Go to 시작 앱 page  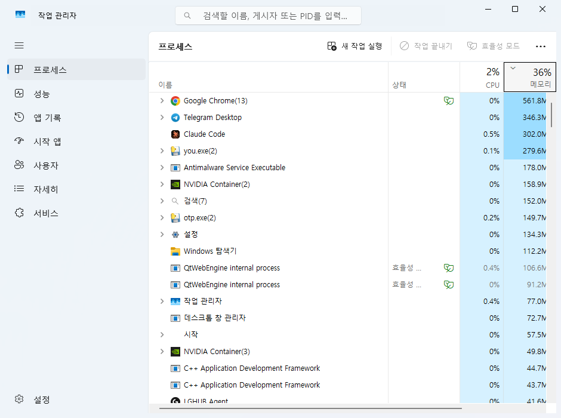pos(76,142)
